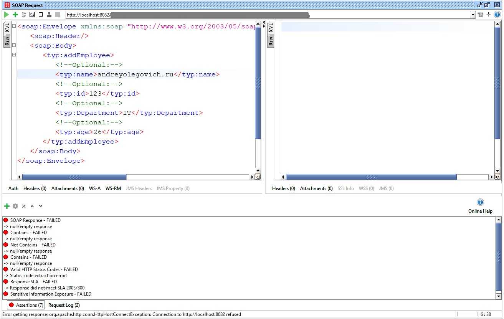Add a new assertion with green plus
Image resolution: width=504 pixels, height=319 pixels.
click(7, 206)
